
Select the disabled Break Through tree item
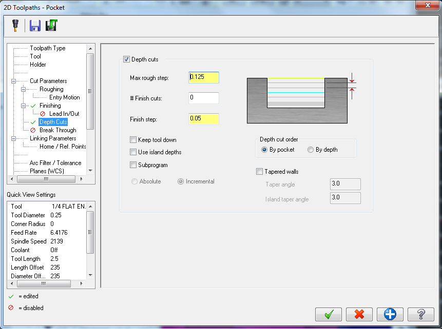[x=57, y=130]
